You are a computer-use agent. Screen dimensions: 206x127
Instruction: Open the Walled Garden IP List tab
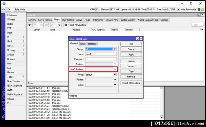pyautogui.click(x=148, y=20)
